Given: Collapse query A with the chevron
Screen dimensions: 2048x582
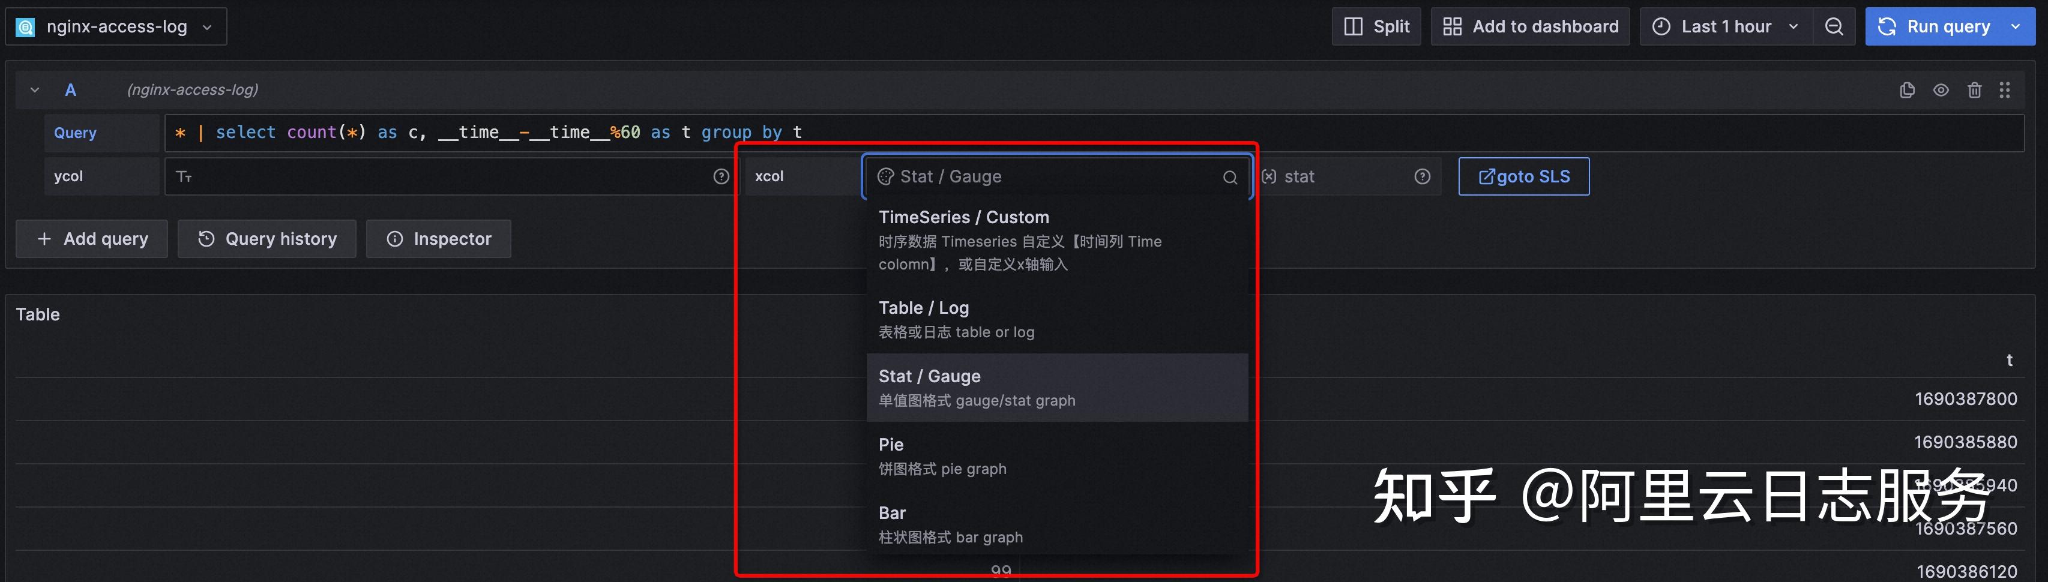Looking at the screenshot, I should click(x=34, y=90).
